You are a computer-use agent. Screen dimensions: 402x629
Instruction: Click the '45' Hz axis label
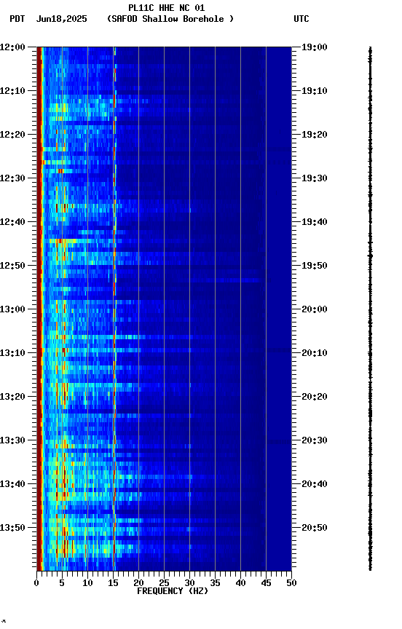coord(266,583)
